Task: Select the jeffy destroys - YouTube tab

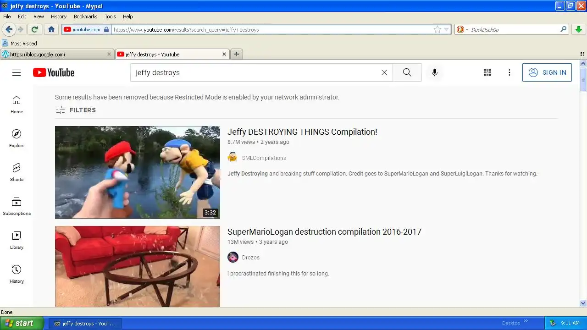Action: pos(172,54)
